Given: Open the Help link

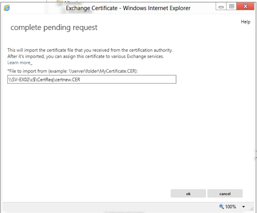Looking at the screenshot, I should point(245,22).
